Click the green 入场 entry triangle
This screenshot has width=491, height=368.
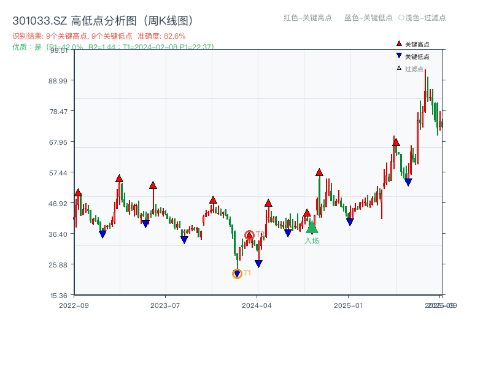[x=312, y=228]
